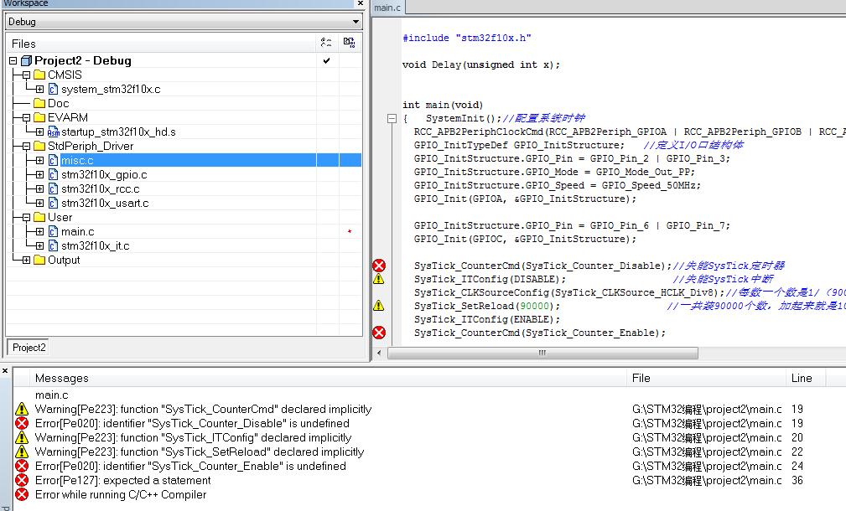The image size is (846, 511).
Task: Click the warning marker at SysTick_ITConfig(DISABLE) line
Action: tap(379, 279)
